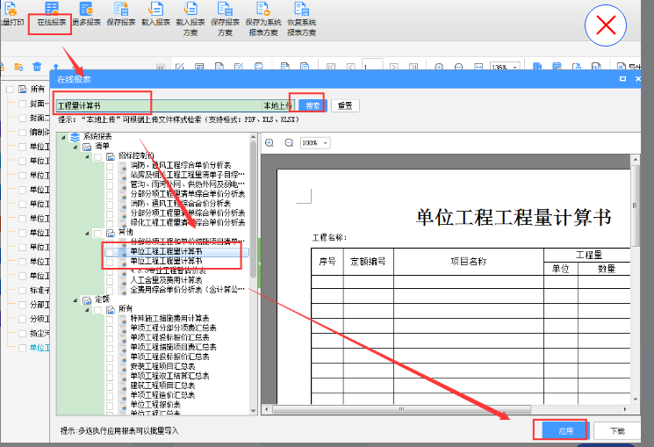
Task: Open the 100% preview zoom dropdown
Action: [326, 143]
